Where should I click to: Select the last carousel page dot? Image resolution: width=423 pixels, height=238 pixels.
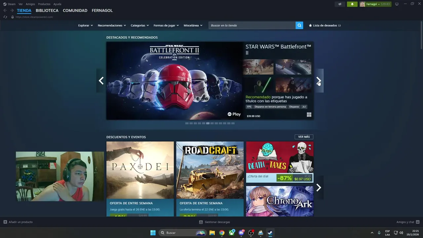[233, 123]
